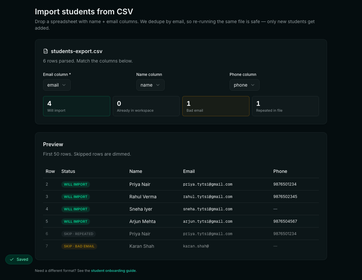This screenshot has width=362, height=280.
Task: Select the Will import summary card
Action: click(77, 106)
